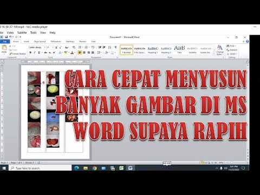
Task: Toggle Underline formatting
Action: (x=39, y=53)
